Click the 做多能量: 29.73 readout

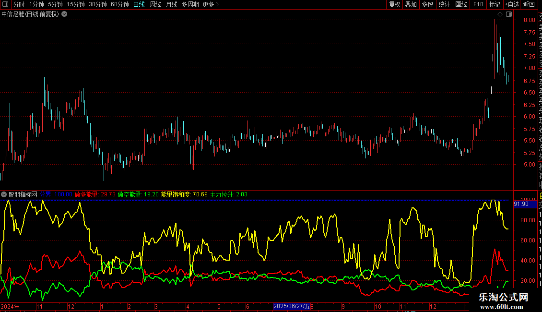pyautogui.click(x=95, y=194)
